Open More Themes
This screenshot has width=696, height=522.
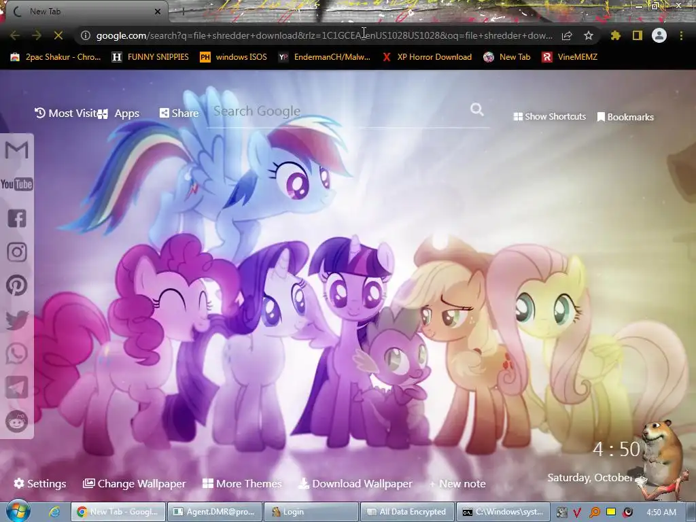point(242,483)
